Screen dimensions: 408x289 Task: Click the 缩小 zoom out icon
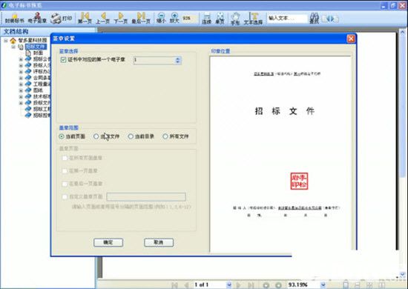pyautogui.click(x=161, y=18)
